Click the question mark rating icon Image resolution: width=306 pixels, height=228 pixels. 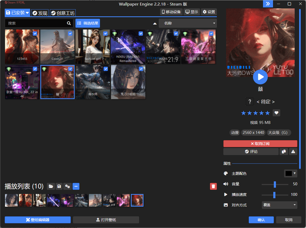[x=250, y=102]
